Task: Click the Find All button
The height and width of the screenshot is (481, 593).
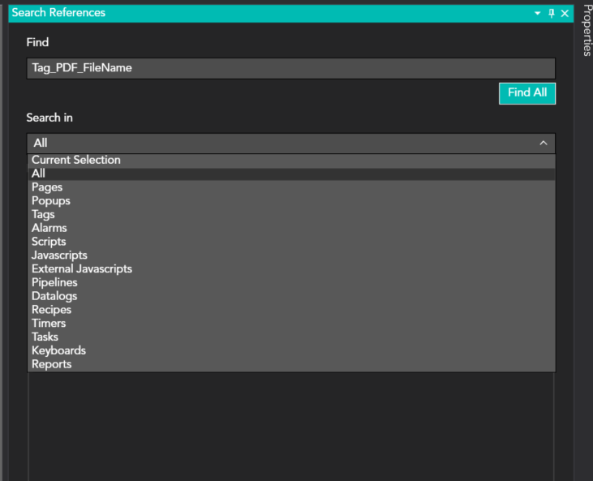Action: (x=526, y=93)
